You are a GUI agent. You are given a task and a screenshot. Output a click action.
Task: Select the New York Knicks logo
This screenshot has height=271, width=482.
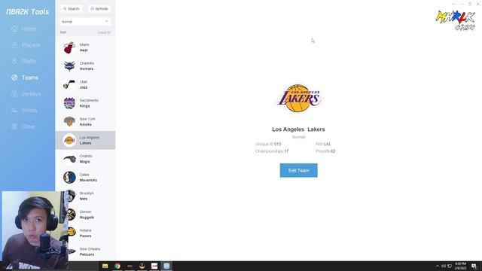[69, 122]
